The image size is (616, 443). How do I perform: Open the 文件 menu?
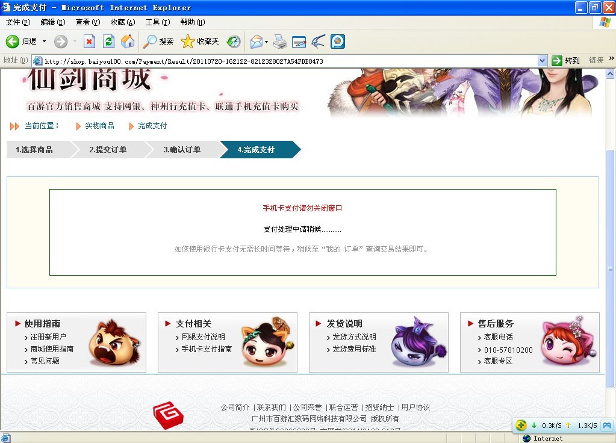click(17, 22)
